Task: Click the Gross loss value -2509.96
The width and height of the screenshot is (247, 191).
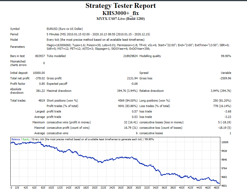Action: 226,78
